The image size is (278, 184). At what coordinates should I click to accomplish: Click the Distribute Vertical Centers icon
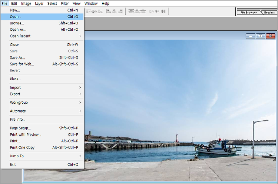(137, 11)
